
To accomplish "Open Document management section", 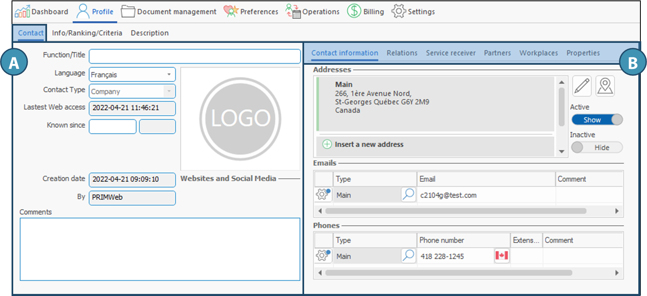I will [169, 12].
